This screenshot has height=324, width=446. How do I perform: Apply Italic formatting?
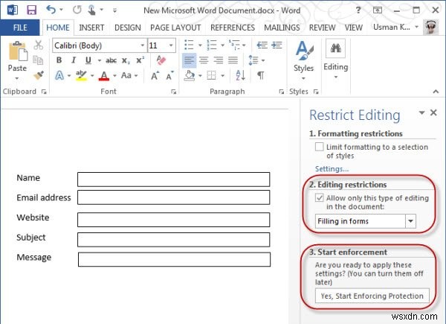coord(74,60)
